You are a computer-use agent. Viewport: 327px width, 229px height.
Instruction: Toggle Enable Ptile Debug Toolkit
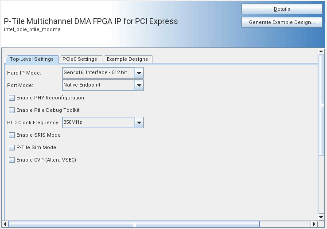tap(12, 110)
